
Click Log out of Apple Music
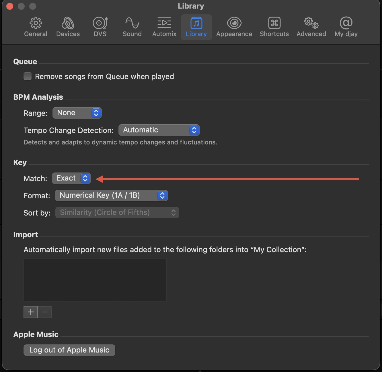click(69, 350)
